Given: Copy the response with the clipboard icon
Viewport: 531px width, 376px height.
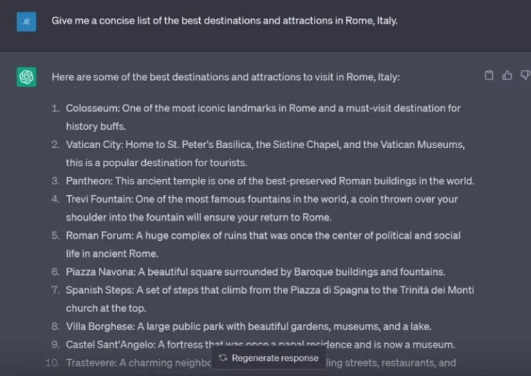Looking at the screenshot, I should coord(489,75).
